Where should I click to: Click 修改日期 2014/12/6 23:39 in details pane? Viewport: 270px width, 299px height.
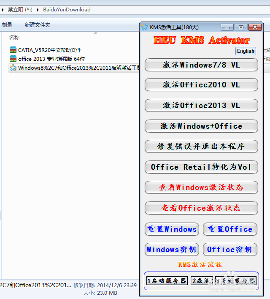[105, 285]
